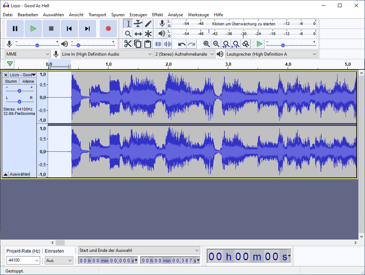Select the Time Shift tool
Viewport: 365px width, 275px height.
coord(138,34)
